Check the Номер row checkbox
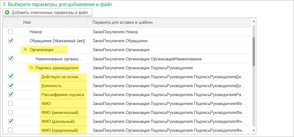Viewport: 294px width, 137px height. 11,31
